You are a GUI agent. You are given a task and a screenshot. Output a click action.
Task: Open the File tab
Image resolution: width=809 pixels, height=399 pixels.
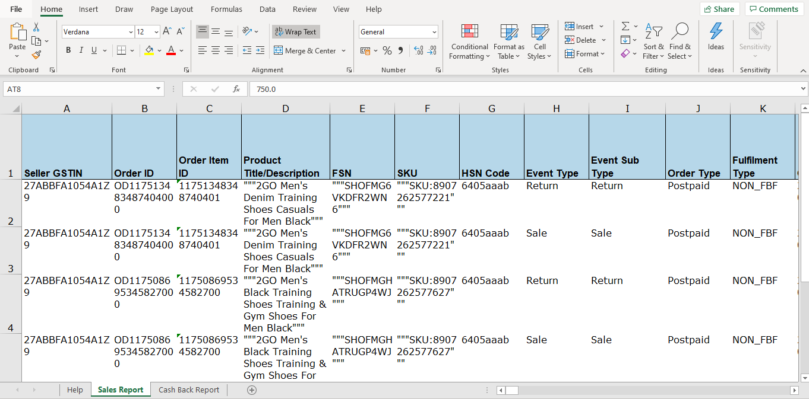pyautogui.click(x=16, y=9)
